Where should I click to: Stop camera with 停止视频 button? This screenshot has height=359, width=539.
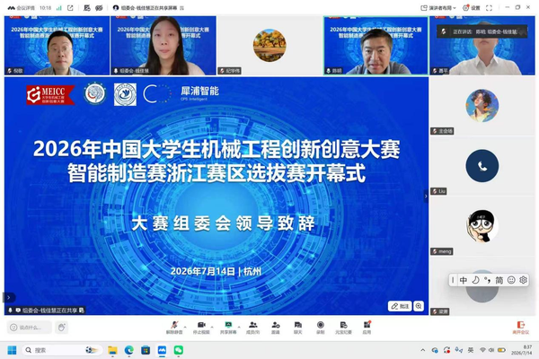point(201,328)
